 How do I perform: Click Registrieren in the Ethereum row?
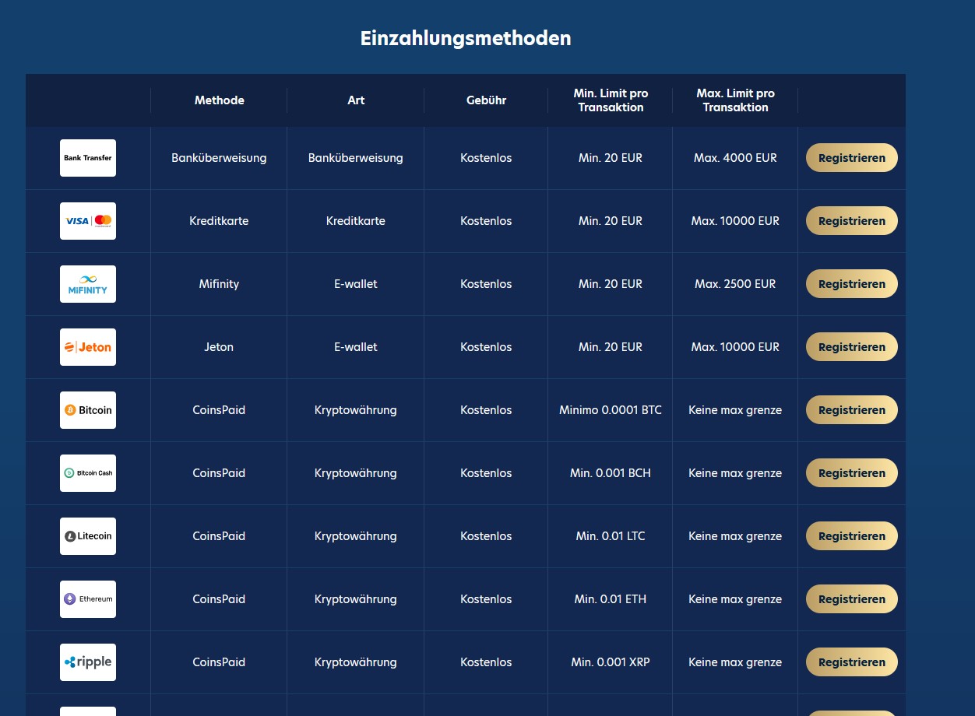click(x=852, y=599)
